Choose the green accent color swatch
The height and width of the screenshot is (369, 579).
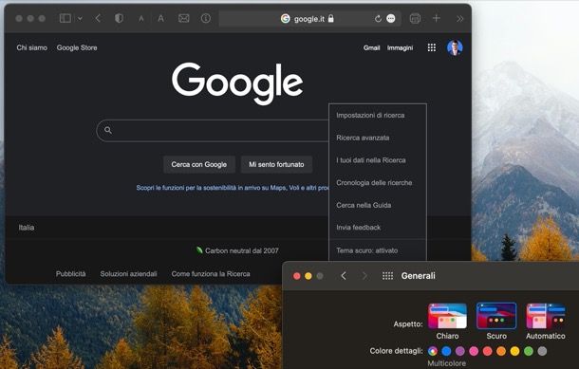tap(529, 351)
